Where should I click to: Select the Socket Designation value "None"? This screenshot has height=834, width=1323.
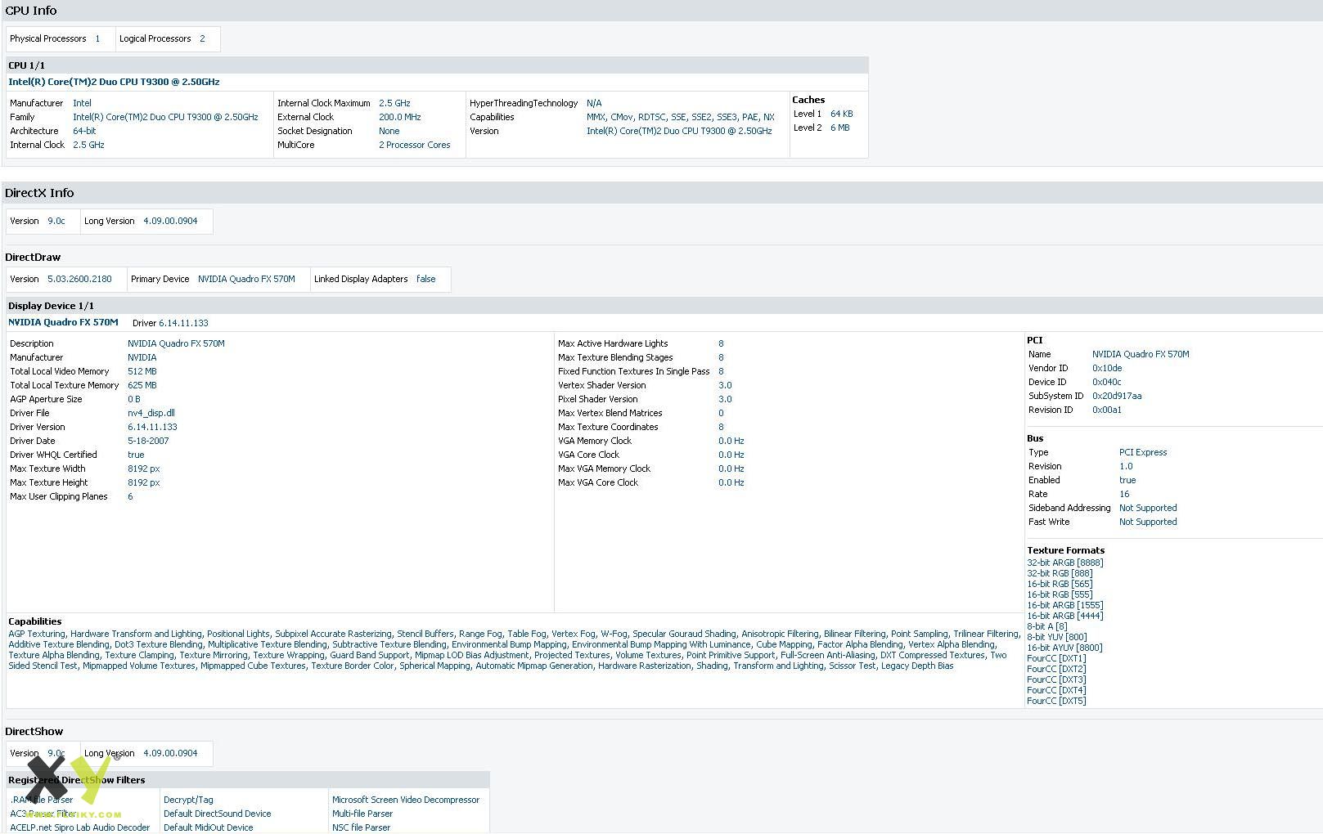pos(389,131)
